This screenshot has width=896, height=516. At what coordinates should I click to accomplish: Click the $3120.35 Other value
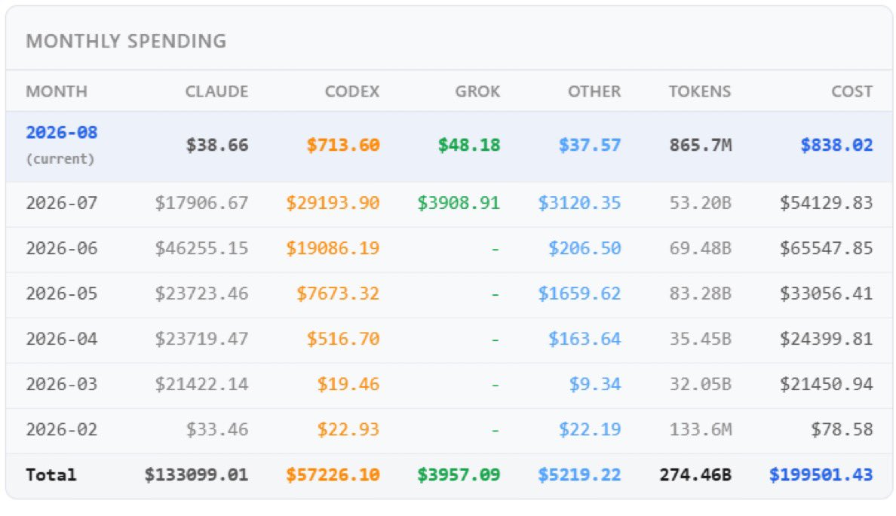pos(579,203)
